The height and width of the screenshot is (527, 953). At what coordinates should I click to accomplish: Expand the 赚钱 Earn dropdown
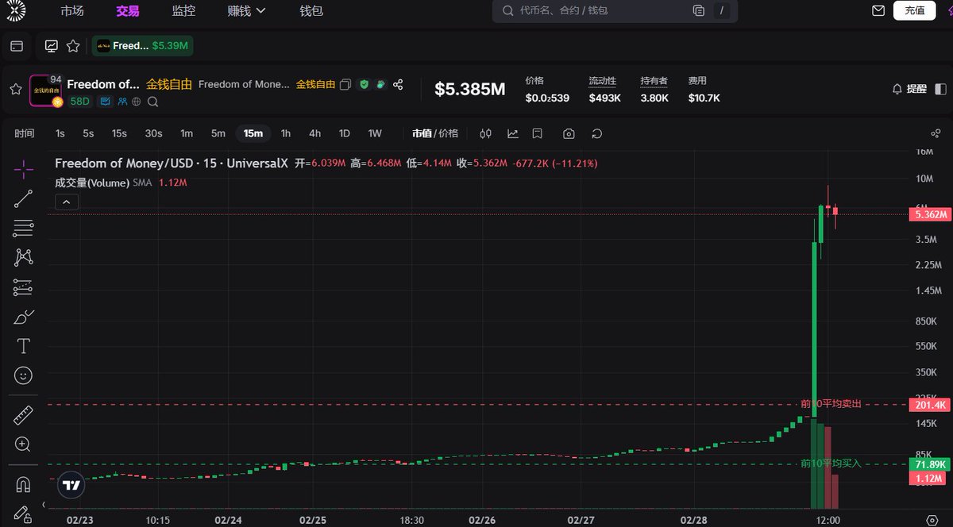point(247,11)
